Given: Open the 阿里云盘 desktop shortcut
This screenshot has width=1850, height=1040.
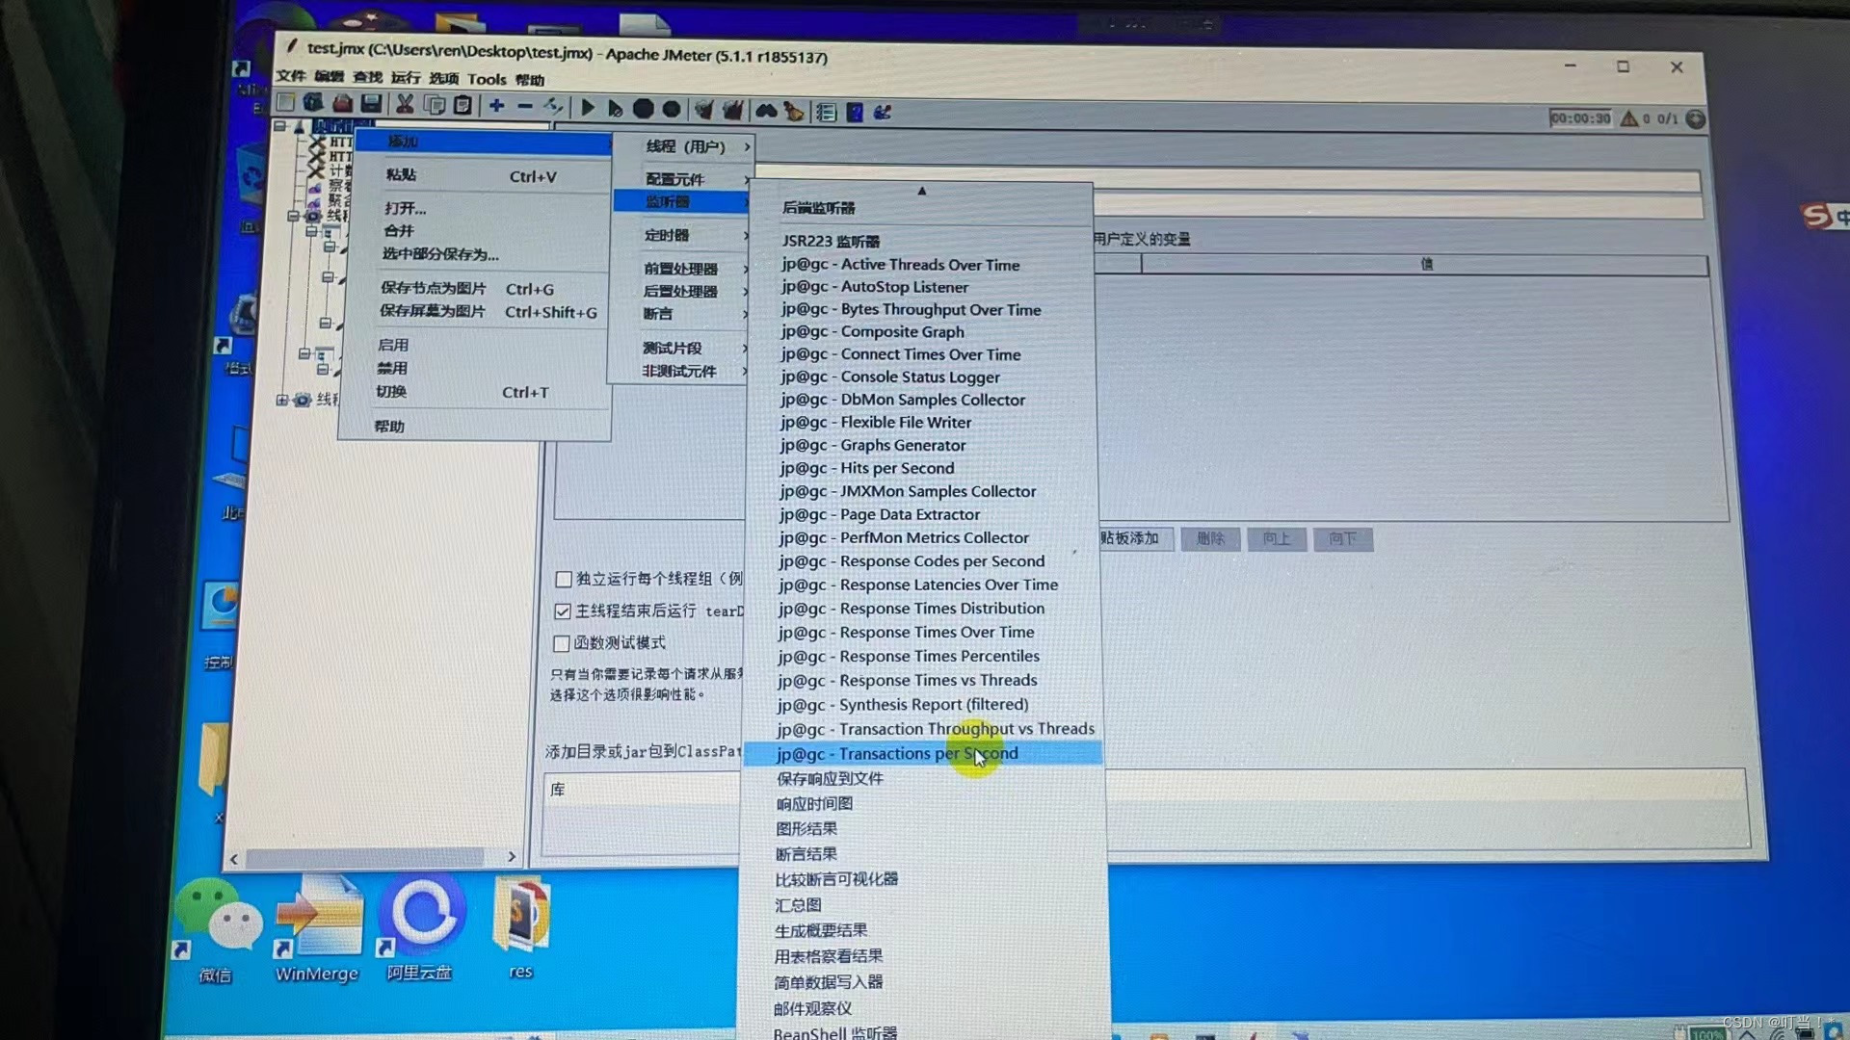Looking at the screenshot, I should 420,926.
